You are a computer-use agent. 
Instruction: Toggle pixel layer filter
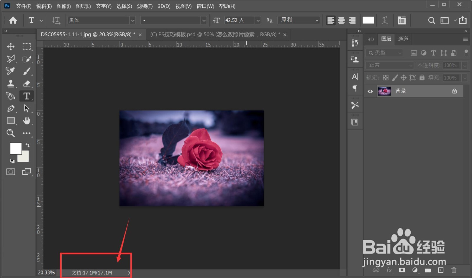pyautogui.click(x=414, y=53)
